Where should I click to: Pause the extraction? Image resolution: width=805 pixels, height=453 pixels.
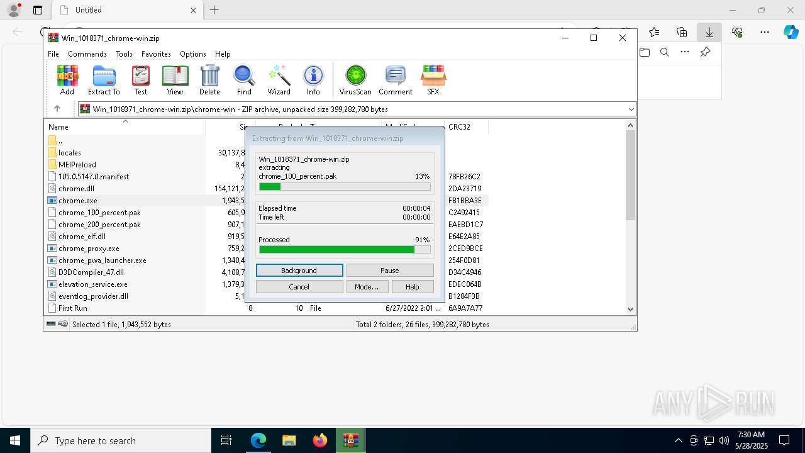(390, 271)
